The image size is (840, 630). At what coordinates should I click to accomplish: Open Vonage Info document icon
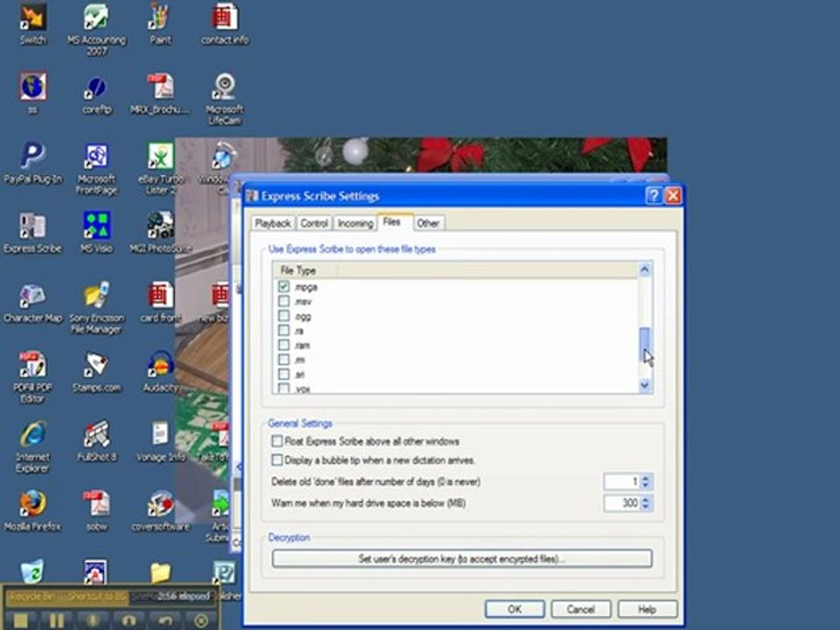(160, 441)
